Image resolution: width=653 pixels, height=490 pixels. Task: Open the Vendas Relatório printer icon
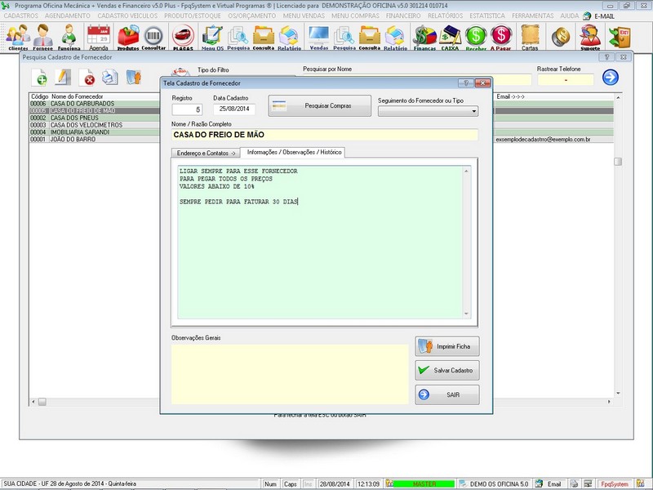[x=395, y=37]
